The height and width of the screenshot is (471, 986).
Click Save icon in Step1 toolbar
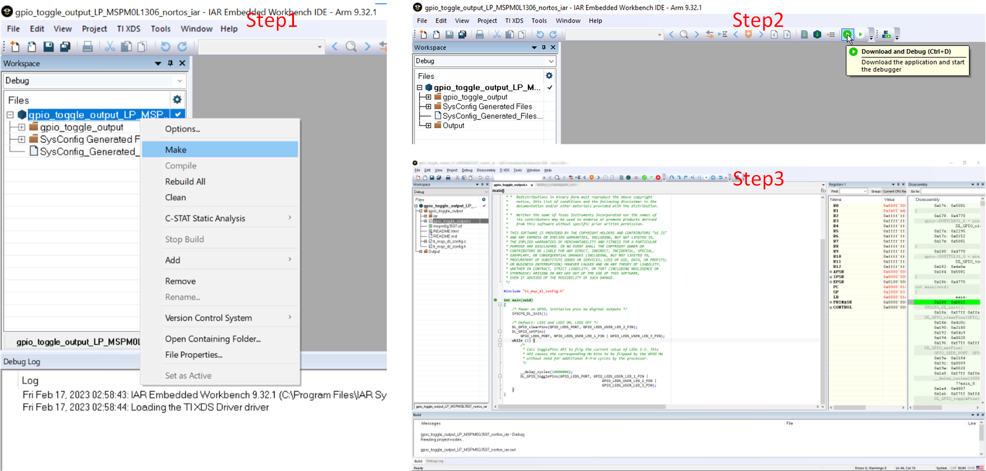tap(48, 46)
